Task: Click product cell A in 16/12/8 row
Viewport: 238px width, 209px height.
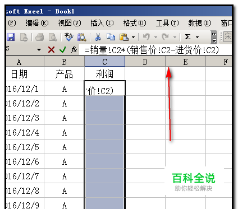Action: click(x=64, y=191)
